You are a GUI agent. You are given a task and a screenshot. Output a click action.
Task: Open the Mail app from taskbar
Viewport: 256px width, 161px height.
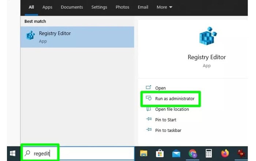point(176,154)
